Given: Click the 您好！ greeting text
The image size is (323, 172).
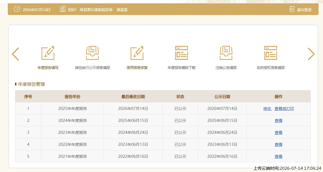Looking at the screenshot, I should [72, 10].
